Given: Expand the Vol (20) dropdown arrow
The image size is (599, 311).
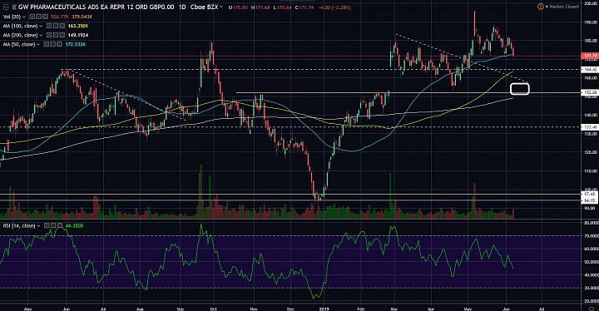Looking at the screenshot, I should tap(24, 17).
